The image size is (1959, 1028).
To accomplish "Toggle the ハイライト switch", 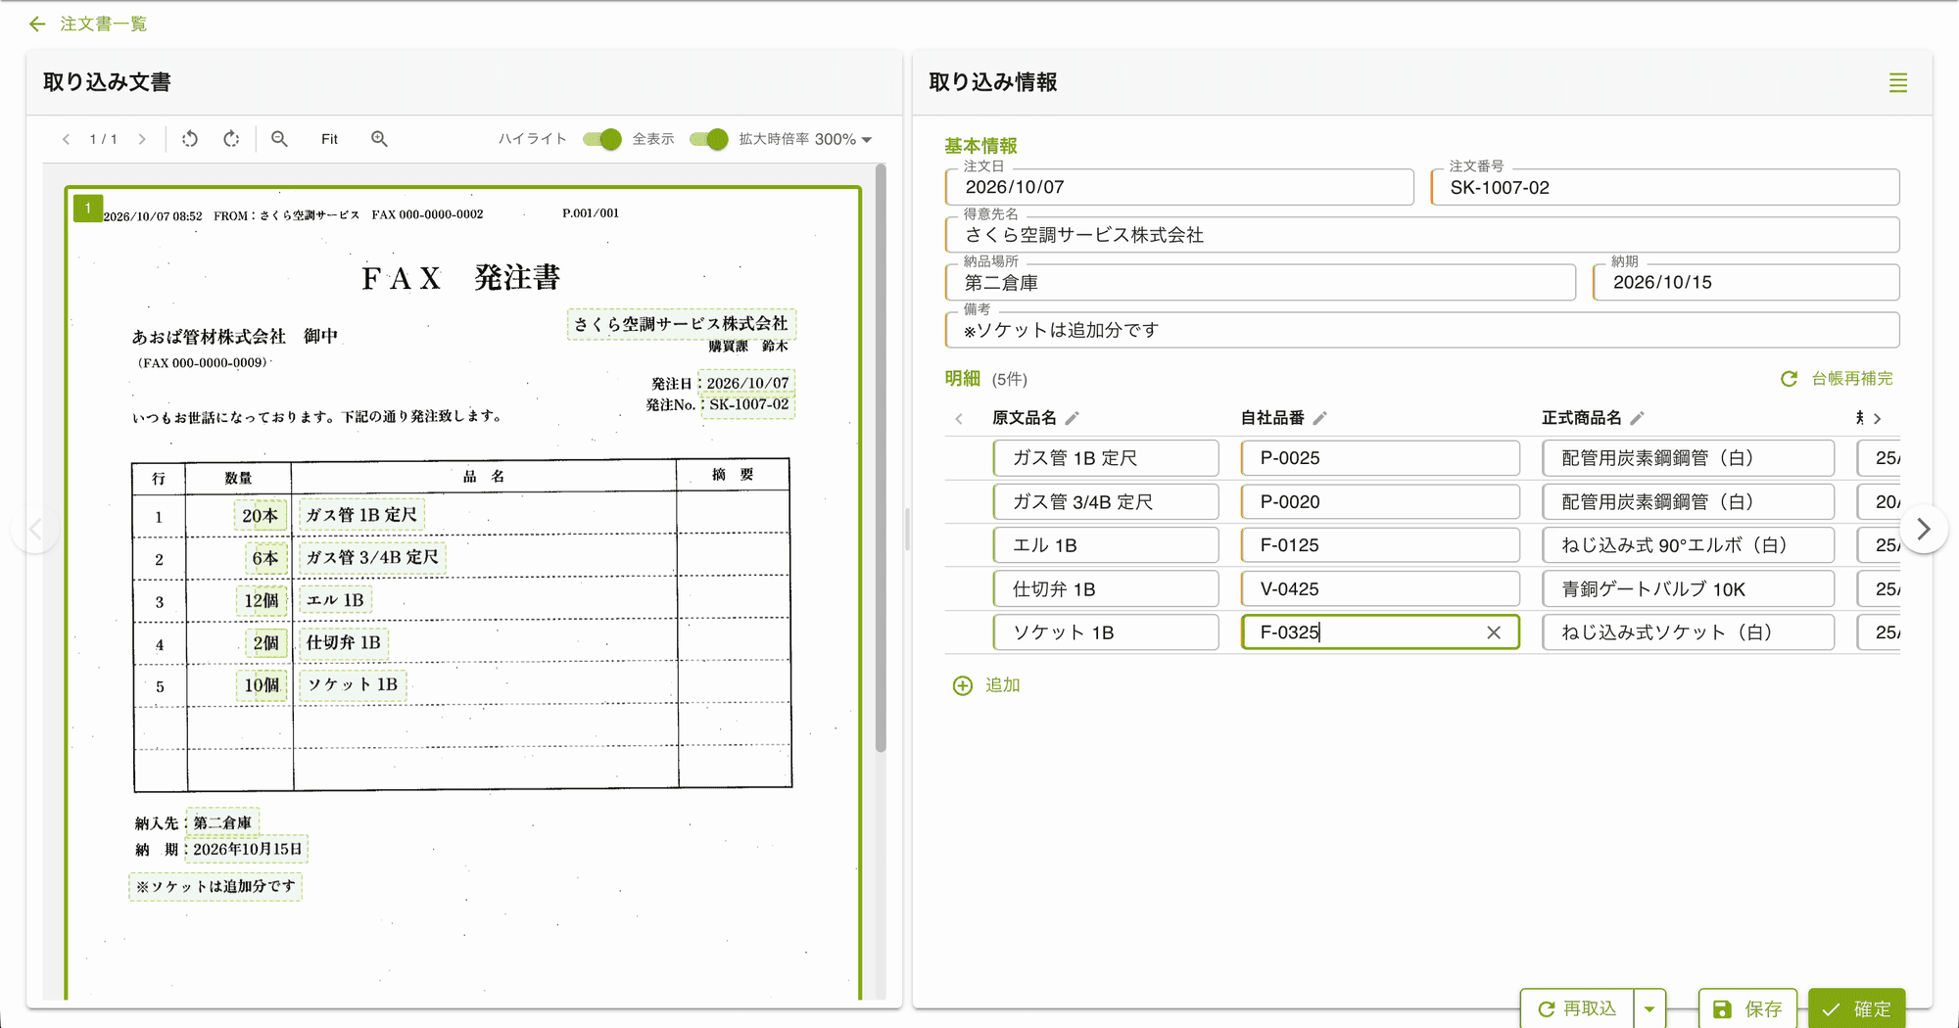I will [602, 139].
